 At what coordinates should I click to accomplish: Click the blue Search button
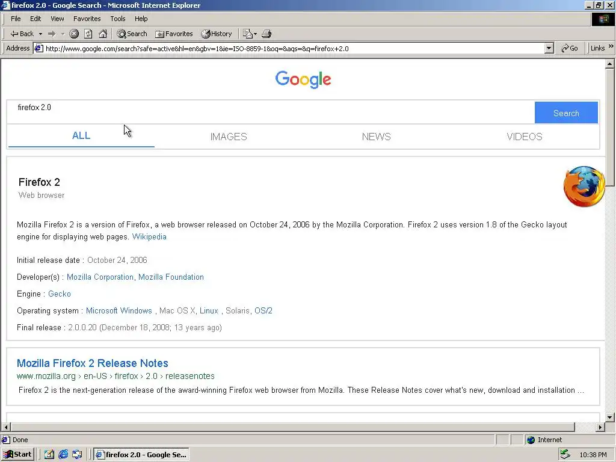click(566, 112)
